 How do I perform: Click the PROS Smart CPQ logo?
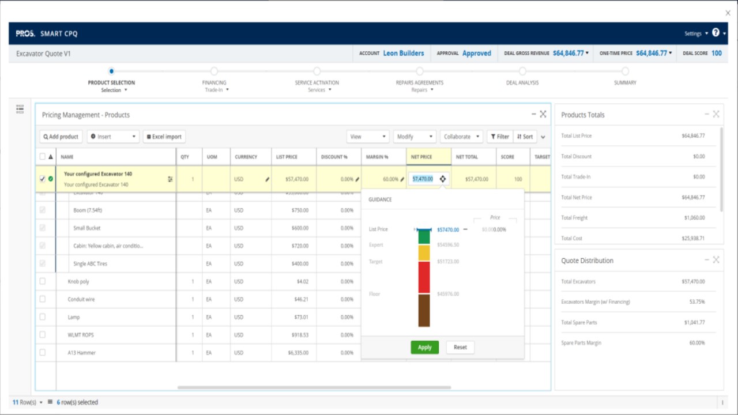click(x=47, y=33)
